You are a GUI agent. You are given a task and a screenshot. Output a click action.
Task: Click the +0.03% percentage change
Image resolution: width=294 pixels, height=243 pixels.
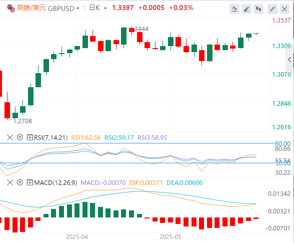pos(181,8)
